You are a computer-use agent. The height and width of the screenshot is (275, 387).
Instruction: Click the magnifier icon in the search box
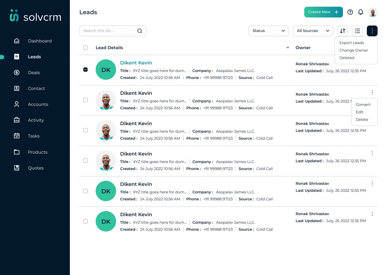click(140, 31)
